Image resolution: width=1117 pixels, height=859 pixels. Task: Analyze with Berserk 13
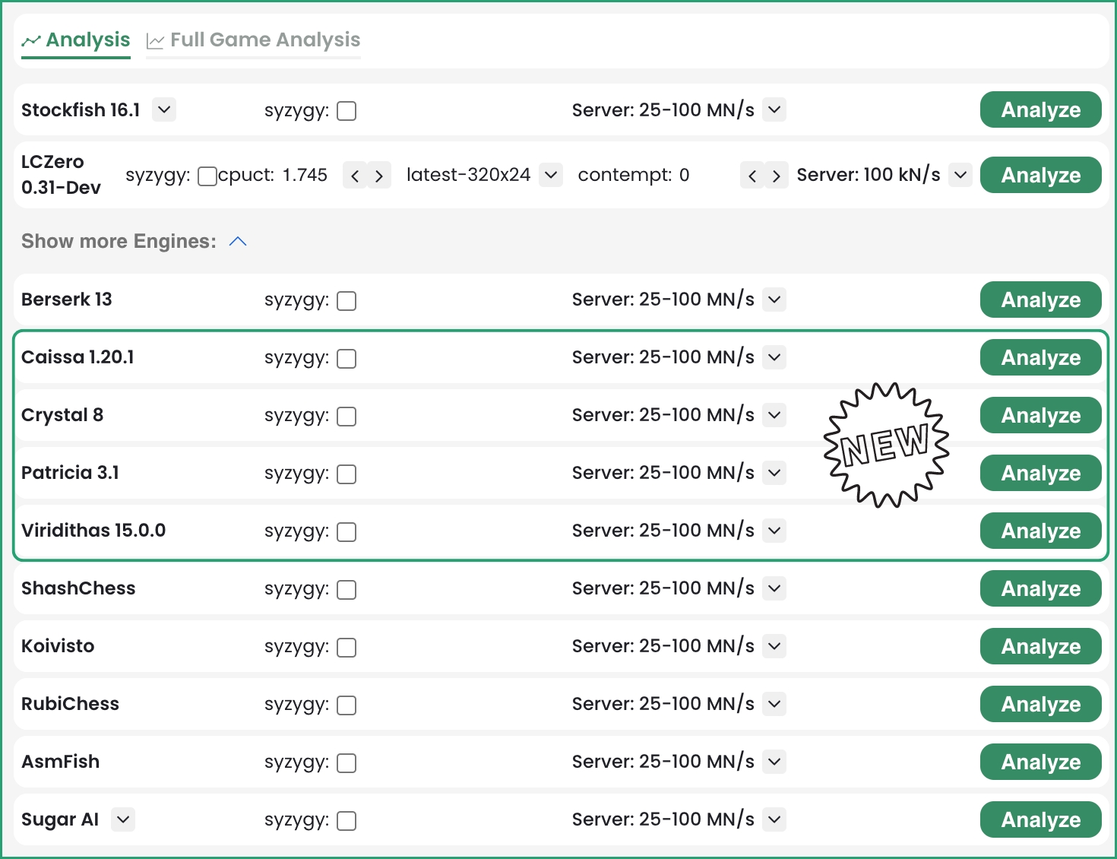click(1040, 300)
